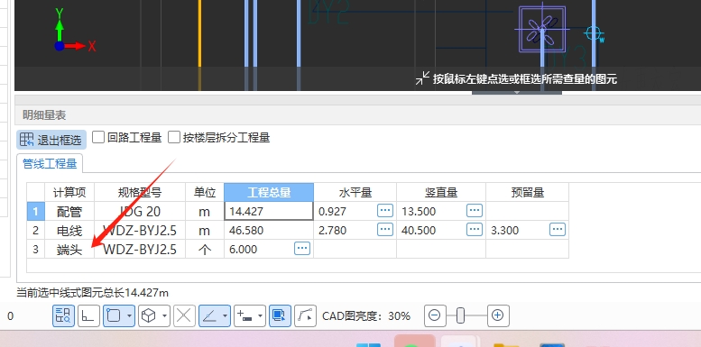Toggle the orthogonal mode icon
The width and height of the screenshot is (701, 347).
pos(88,315)
